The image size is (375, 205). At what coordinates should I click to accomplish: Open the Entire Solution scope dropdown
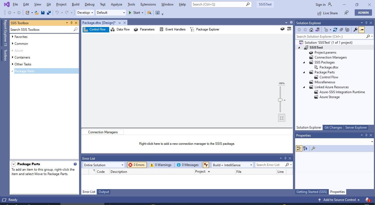pos(103,165)
